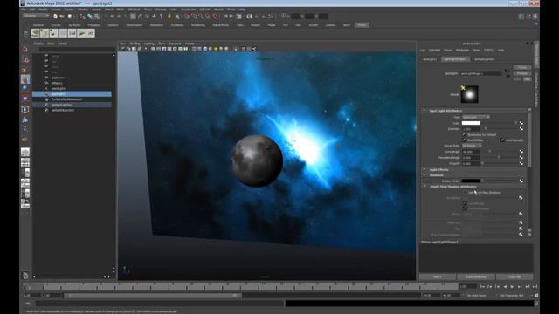Open the Polygons menu set dropdown
The width and height of the screenshot is (559, 314).
point(36,16)
